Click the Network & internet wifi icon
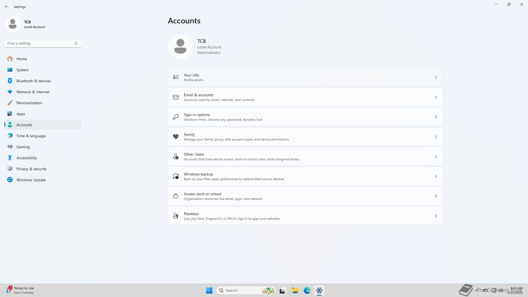 pos(10,92)
